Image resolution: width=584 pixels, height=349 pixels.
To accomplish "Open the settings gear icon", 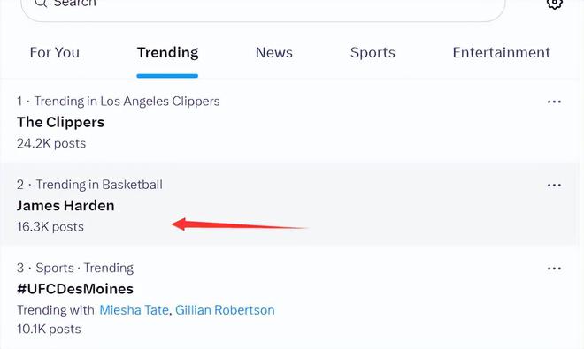I will pos(554,4).
